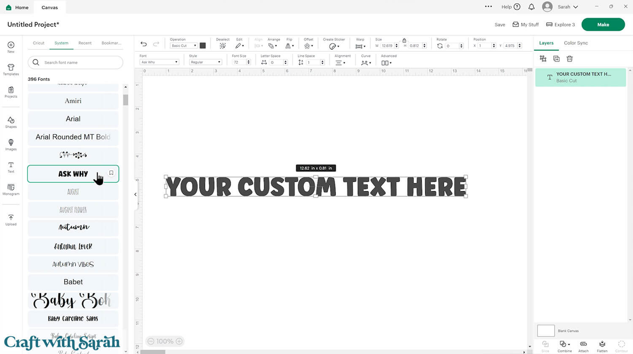Select the YOUR CUSTOM TEXT layer

point(580,77)
